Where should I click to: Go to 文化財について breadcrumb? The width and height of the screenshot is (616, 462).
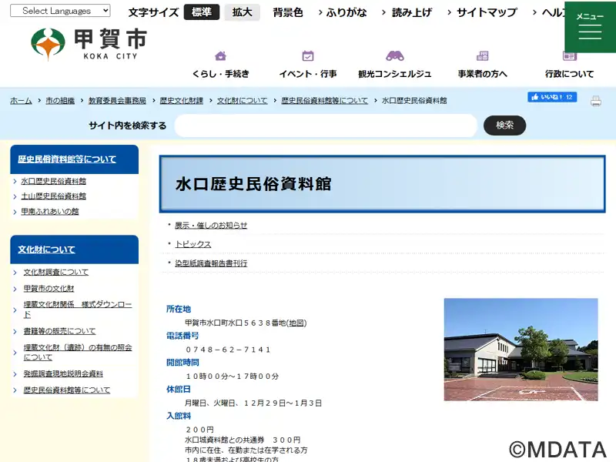[x=243, y=101]
